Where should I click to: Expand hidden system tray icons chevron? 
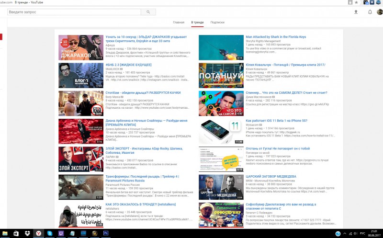point(345,234)
